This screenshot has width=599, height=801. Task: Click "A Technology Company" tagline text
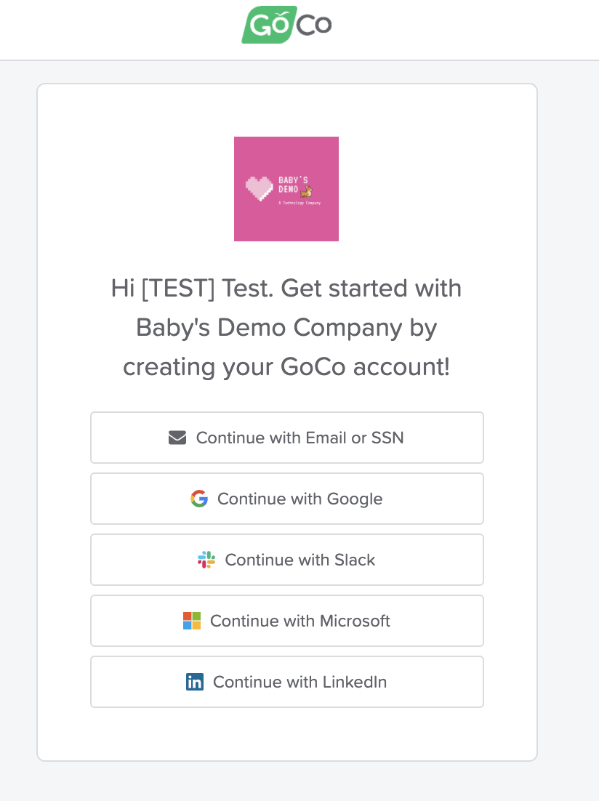point(298,204)
